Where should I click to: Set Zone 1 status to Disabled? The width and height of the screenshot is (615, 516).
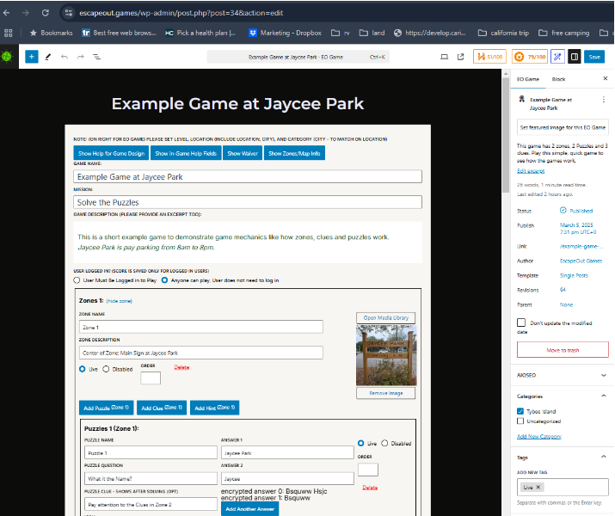[x=107, y=369]
